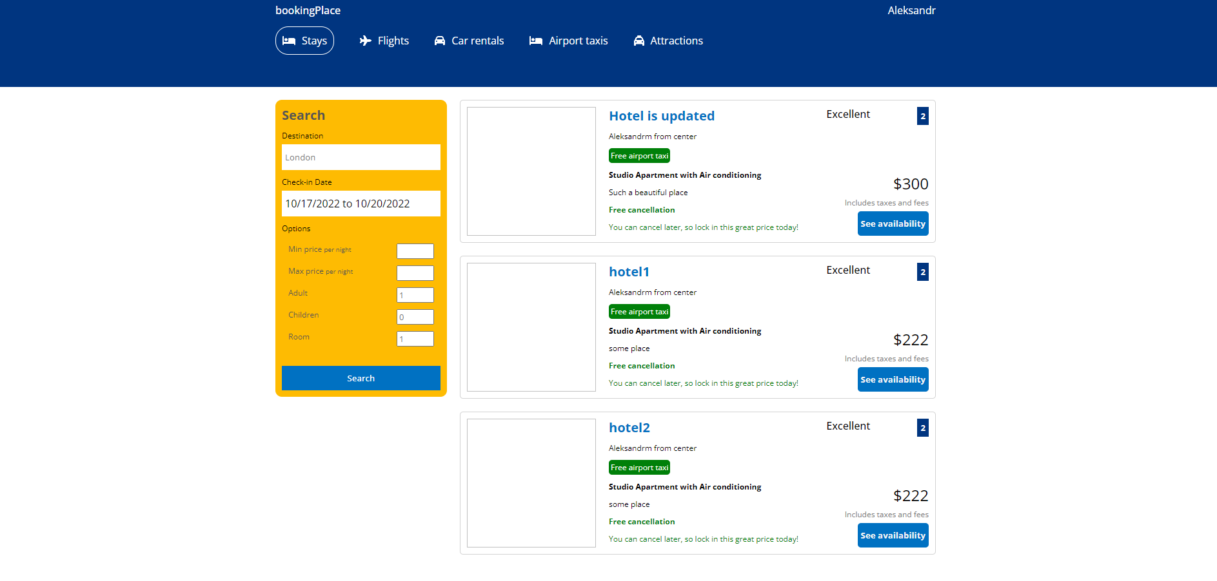Open the hotel2 listing title
Viewport: 1217px width, 581px height.
click(629, 428)
